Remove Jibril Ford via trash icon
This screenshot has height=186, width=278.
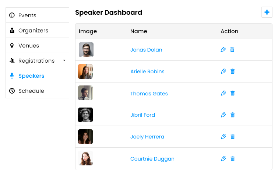(x=232, y=115)
